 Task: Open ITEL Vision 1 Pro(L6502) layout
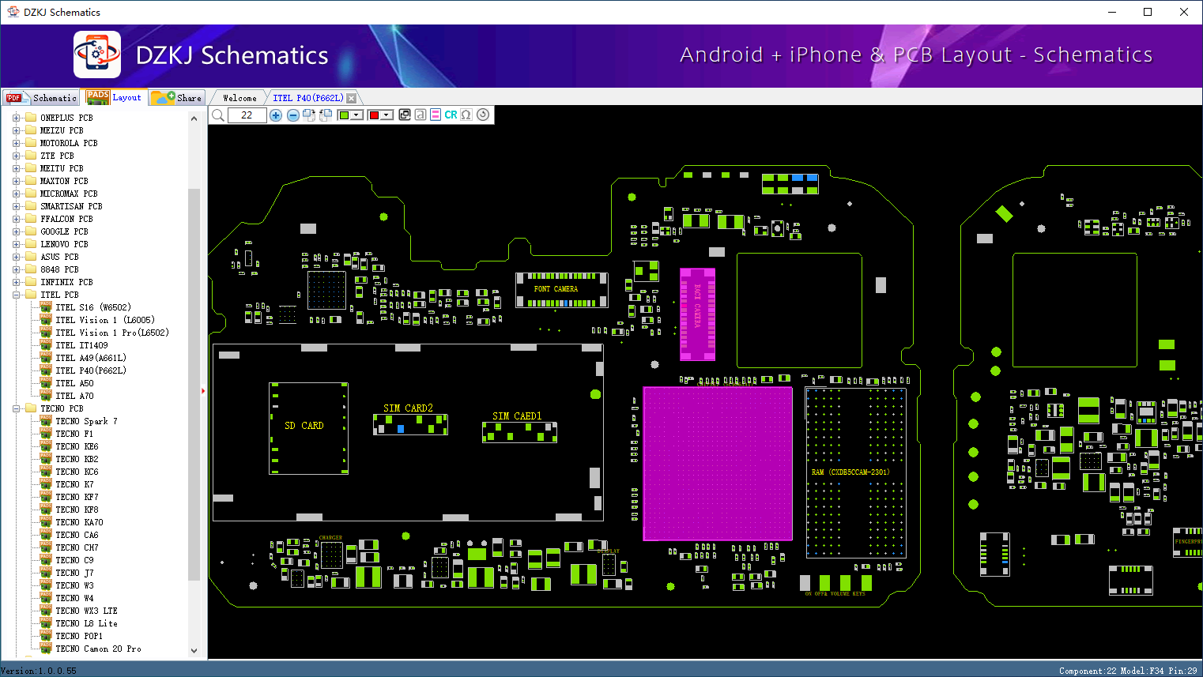point(112,333)
